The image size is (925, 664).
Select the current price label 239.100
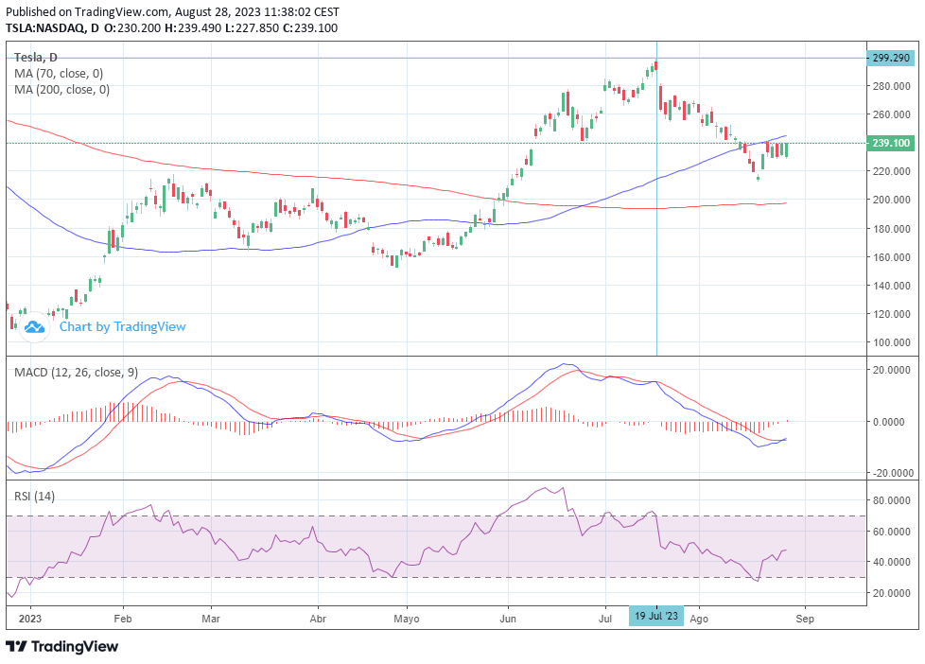pos(891,143)
